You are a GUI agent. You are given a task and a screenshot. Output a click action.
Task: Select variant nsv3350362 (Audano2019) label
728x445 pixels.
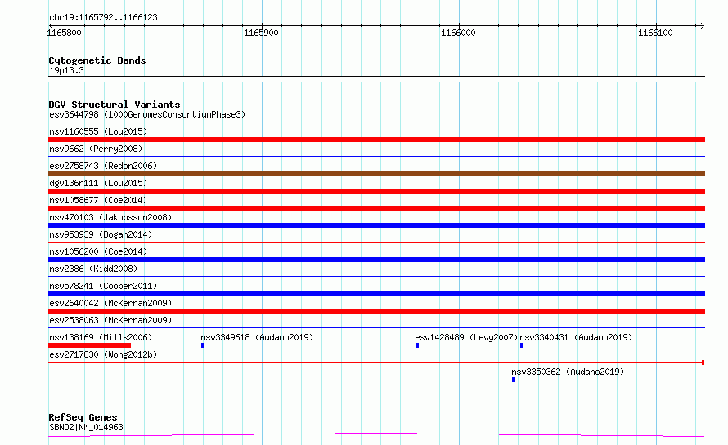(x=568, y=372)
